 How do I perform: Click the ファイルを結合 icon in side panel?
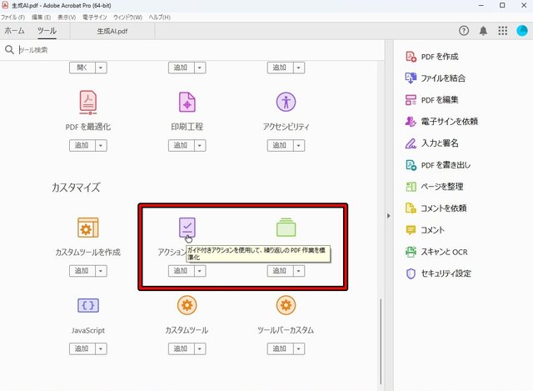tap(411, 78)
